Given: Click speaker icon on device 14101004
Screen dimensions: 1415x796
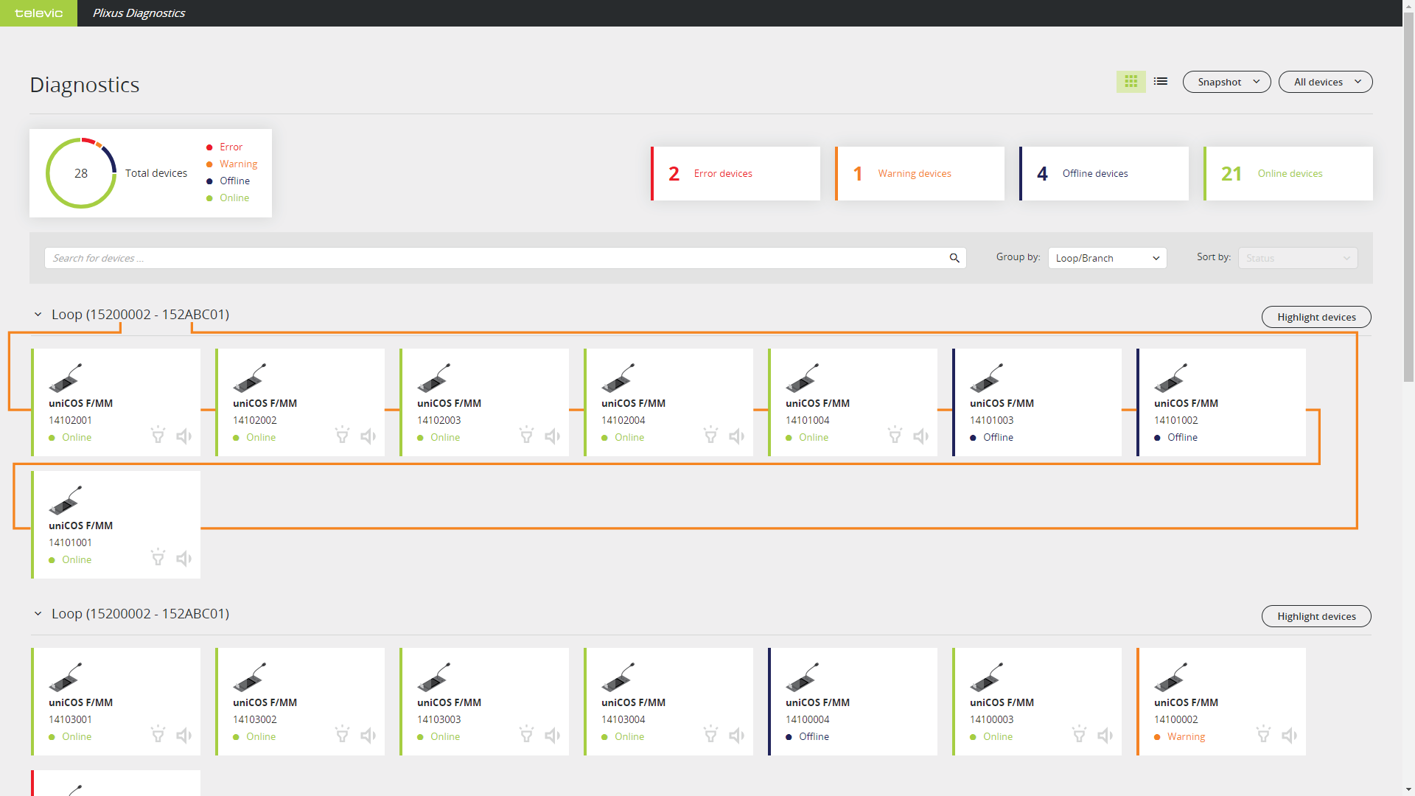Looking at the screenshot, I should [921, 436].
